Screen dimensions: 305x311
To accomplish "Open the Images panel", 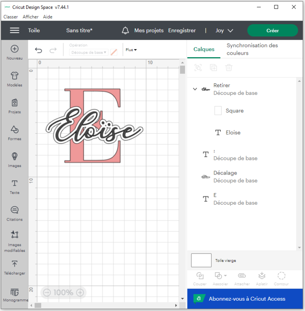I will click(x=14, y=160).
